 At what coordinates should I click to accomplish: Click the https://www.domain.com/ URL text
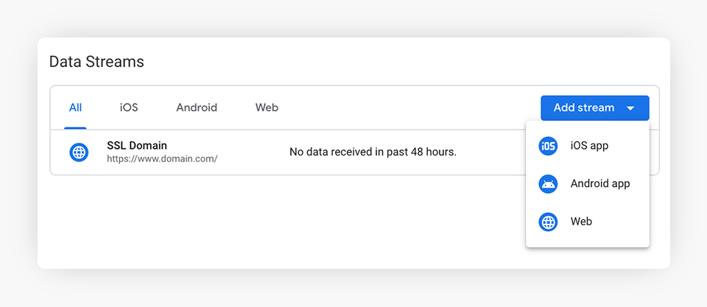162,158
